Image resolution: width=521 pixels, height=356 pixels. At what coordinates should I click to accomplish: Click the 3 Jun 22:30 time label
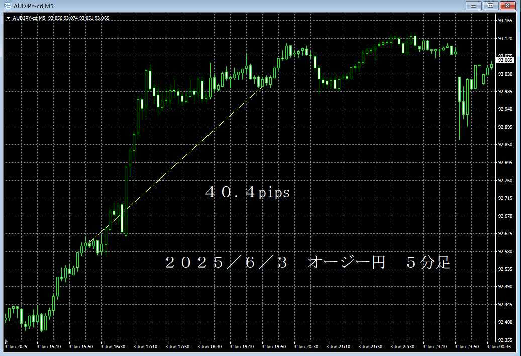pyautogui.click(x=403, y=346)
